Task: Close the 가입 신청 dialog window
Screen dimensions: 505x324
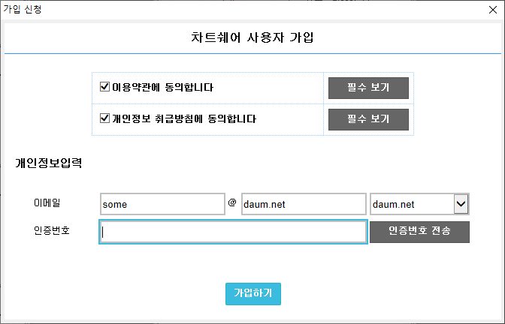Action: 492,10
